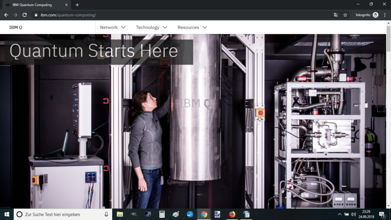The height and width of the screenshot is (220, 391).
Task: Focus the address bar showing ibm.com/quantum-computing/
Action: pos(184,15)
